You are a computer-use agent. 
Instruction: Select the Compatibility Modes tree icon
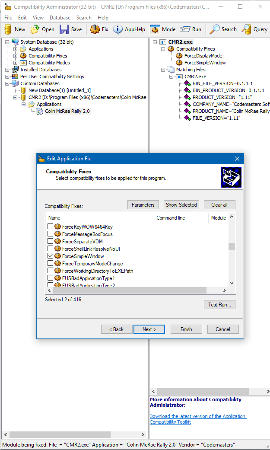click(23, 63)
